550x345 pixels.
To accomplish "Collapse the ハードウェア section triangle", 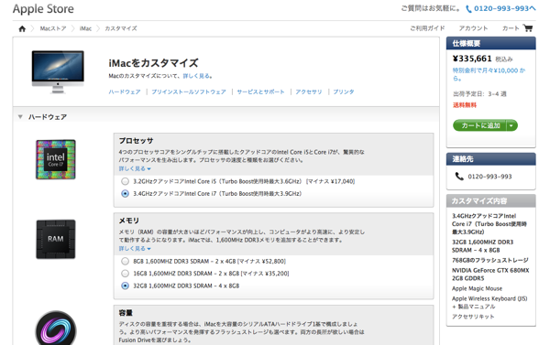I will (20, 116).
